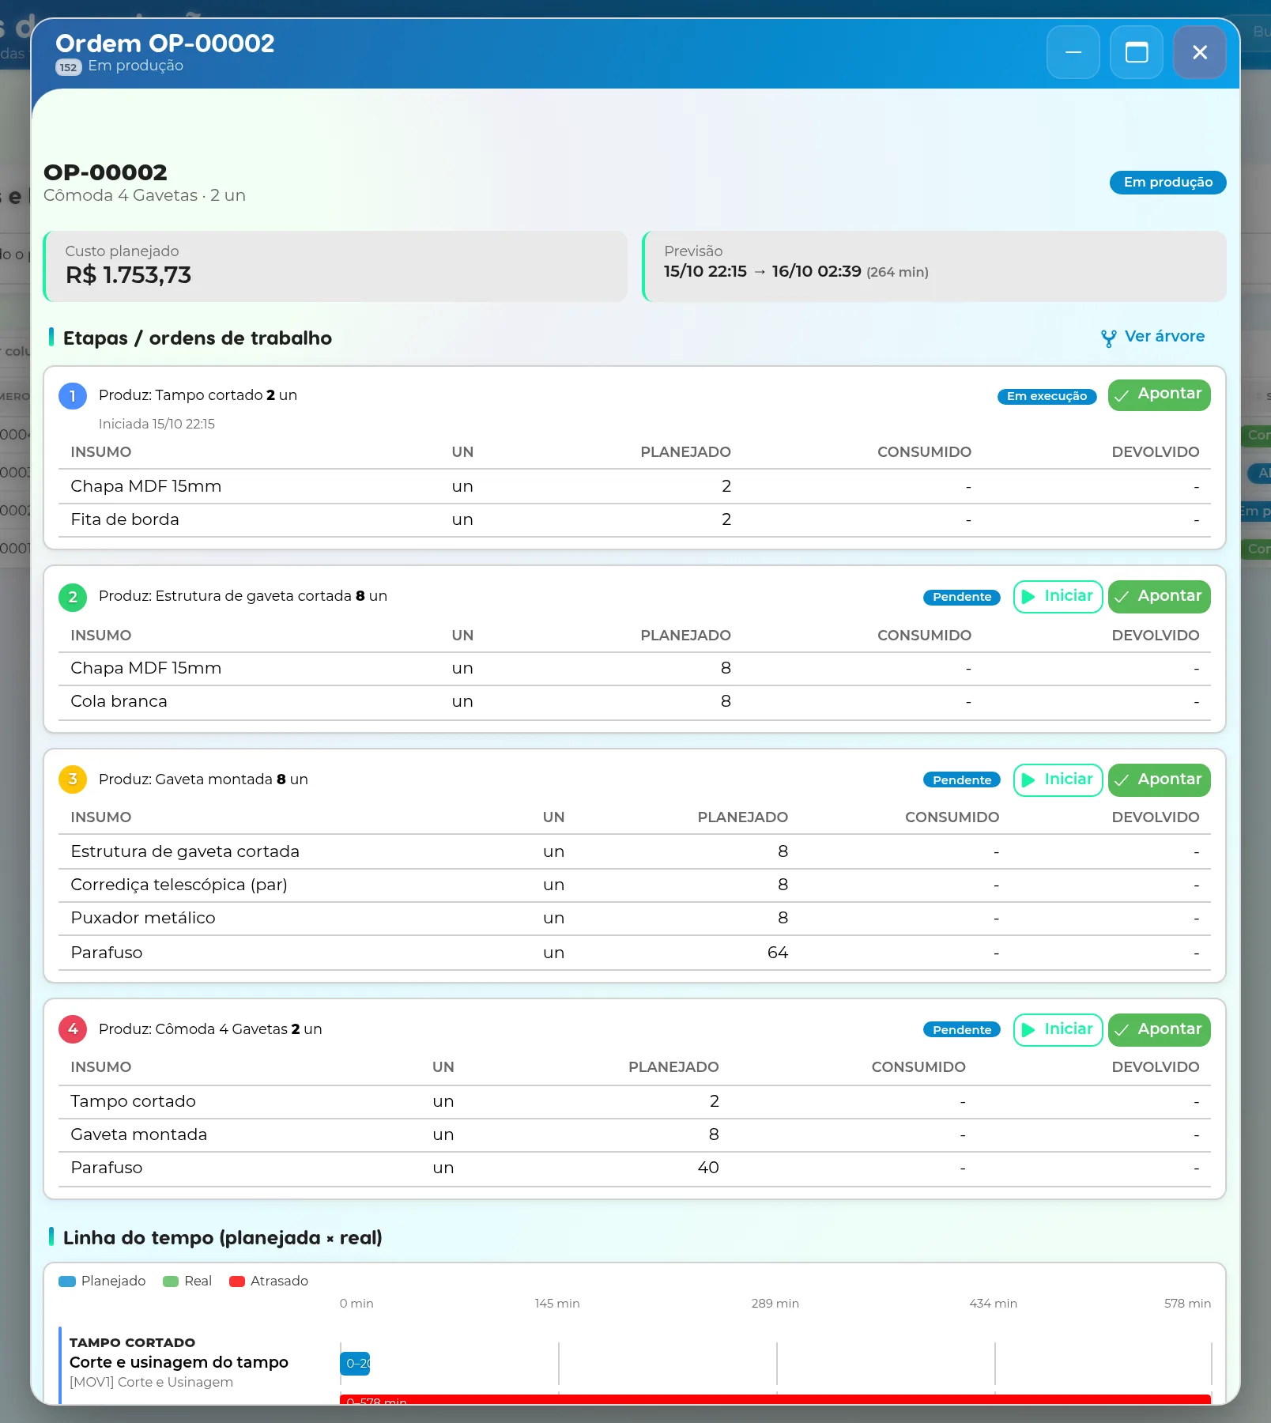This screenshot has height=1423, width=1271.
Task: Click the step 1 number badge
Action: pyautogui.click(x=73, y=396)
